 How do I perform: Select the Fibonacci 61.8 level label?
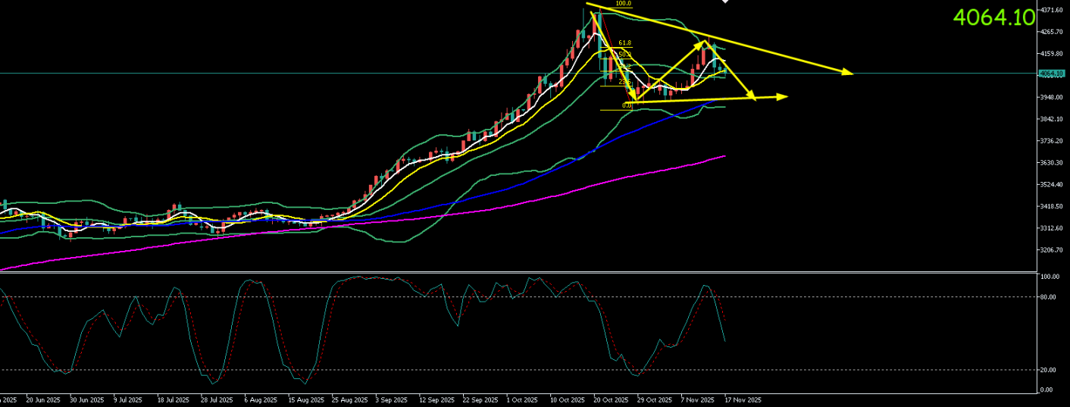[x=624, y=43]
